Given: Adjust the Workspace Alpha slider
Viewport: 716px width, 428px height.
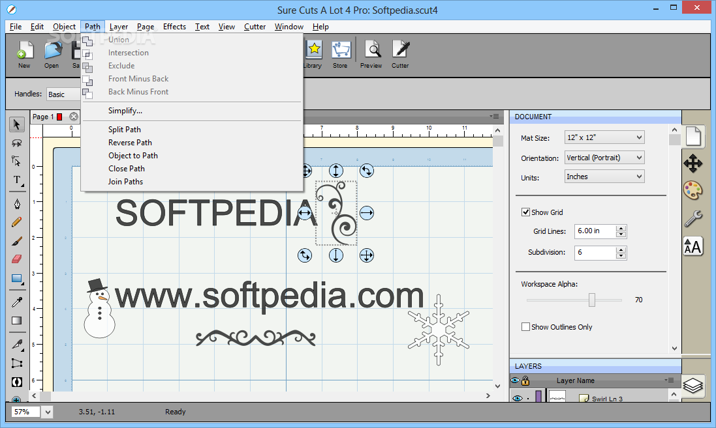Looking at the screenshot, I should click(592, 300).
